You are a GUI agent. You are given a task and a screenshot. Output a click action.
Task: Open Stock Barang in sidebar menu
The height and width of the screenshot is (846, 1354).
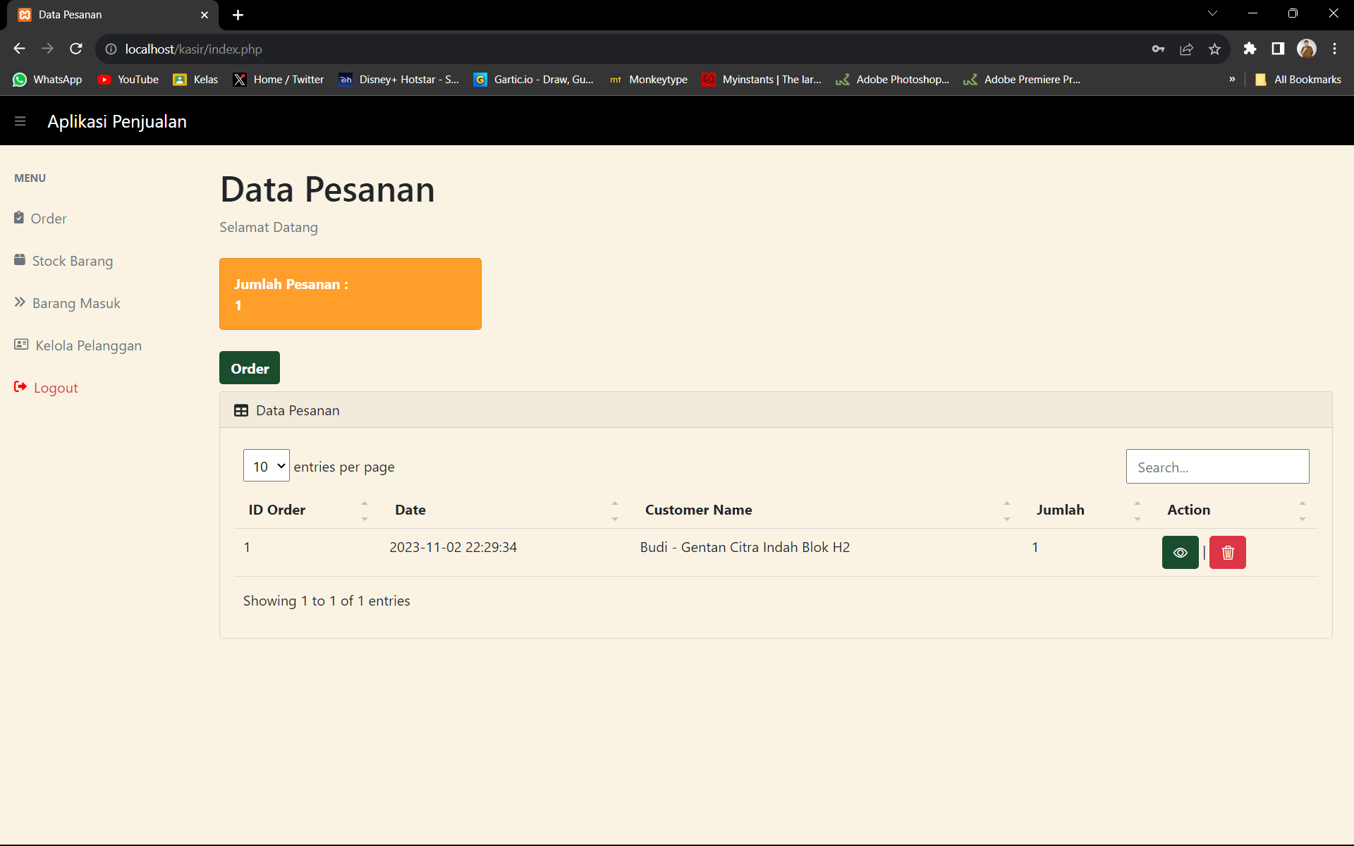[x=72, y=261]
